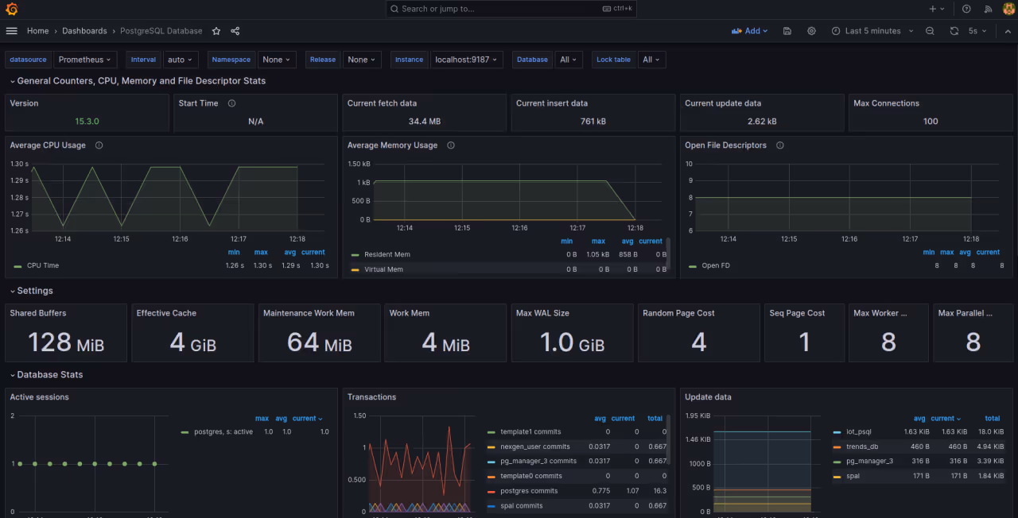Image resolution: width=1018 pixels, height=518 pixels.
Task: Toggle nexgen_user commits legend series
Action: 534,446
